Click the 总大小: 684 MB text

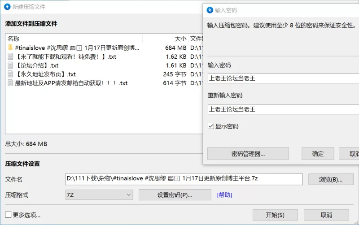click(26, 144)
